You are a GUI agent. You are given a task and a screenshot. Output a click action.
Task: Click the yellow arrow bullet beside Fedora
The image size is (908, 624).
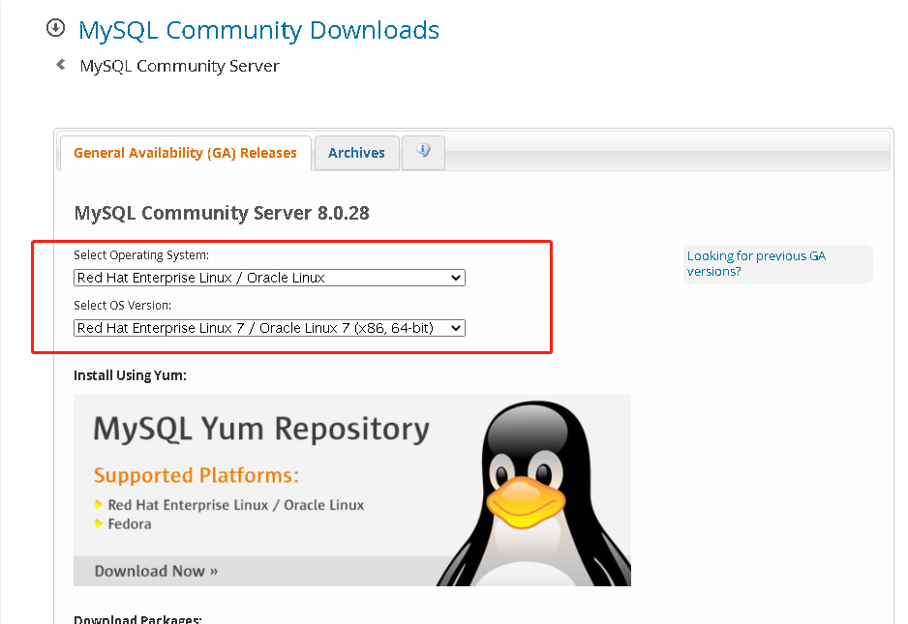99,524
